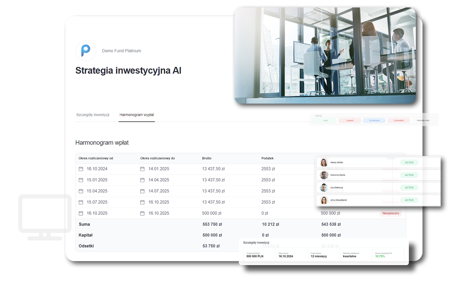Filter by the Partially Paid status pill
Viewport: 454px width, 283px height.
pos(423,120)
